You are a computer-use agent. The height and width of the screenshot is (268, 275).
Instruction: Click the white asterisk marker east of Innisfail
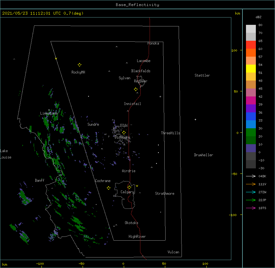pos(160,96)
